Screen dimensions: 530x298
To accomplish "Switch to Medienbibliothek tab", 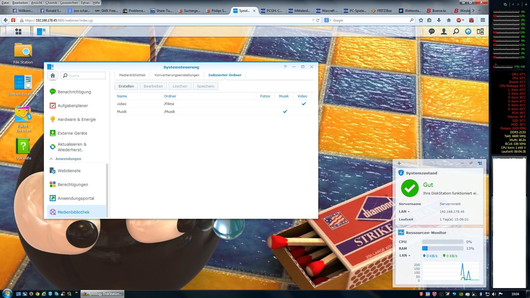I will [132, 75].
